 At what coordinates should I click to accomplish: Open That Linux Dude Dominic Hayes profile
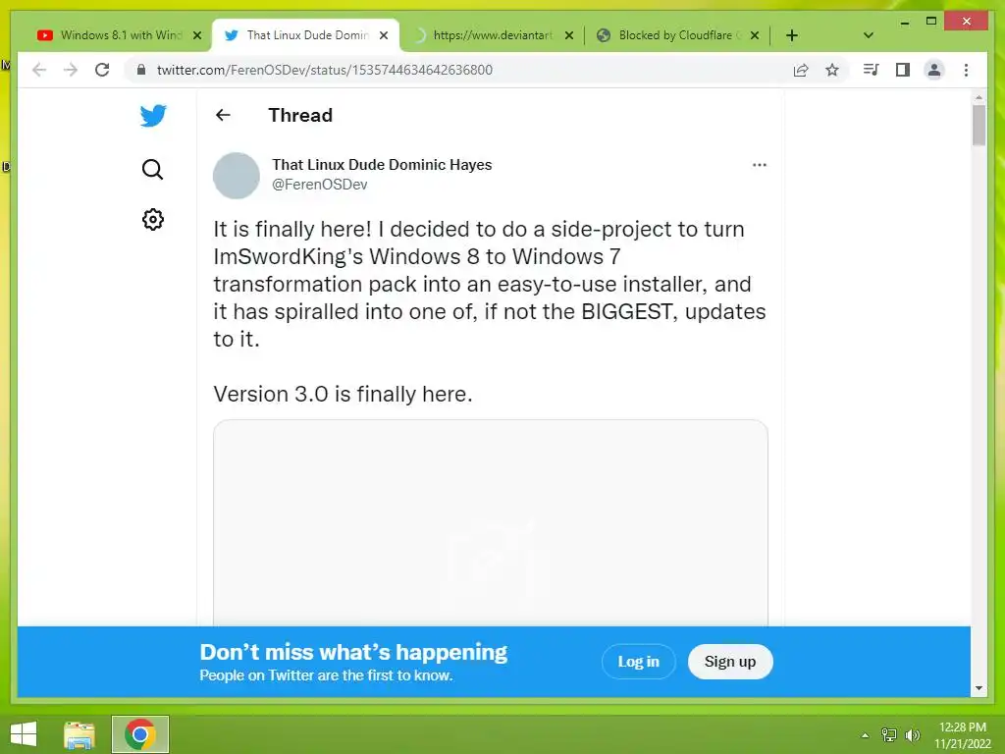pyautogui.click(x=382, y=165)
